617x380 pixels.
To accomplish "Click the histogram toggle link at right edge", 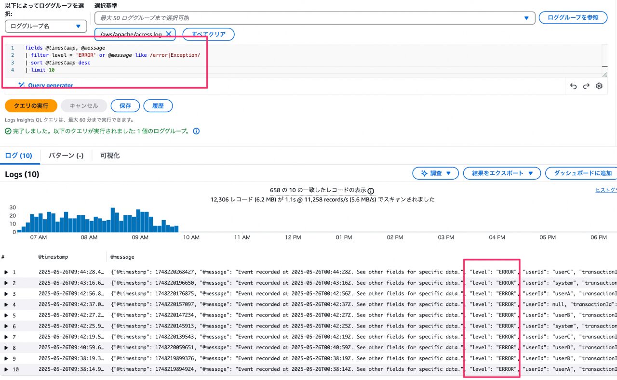I will click(x=606, y=190).
